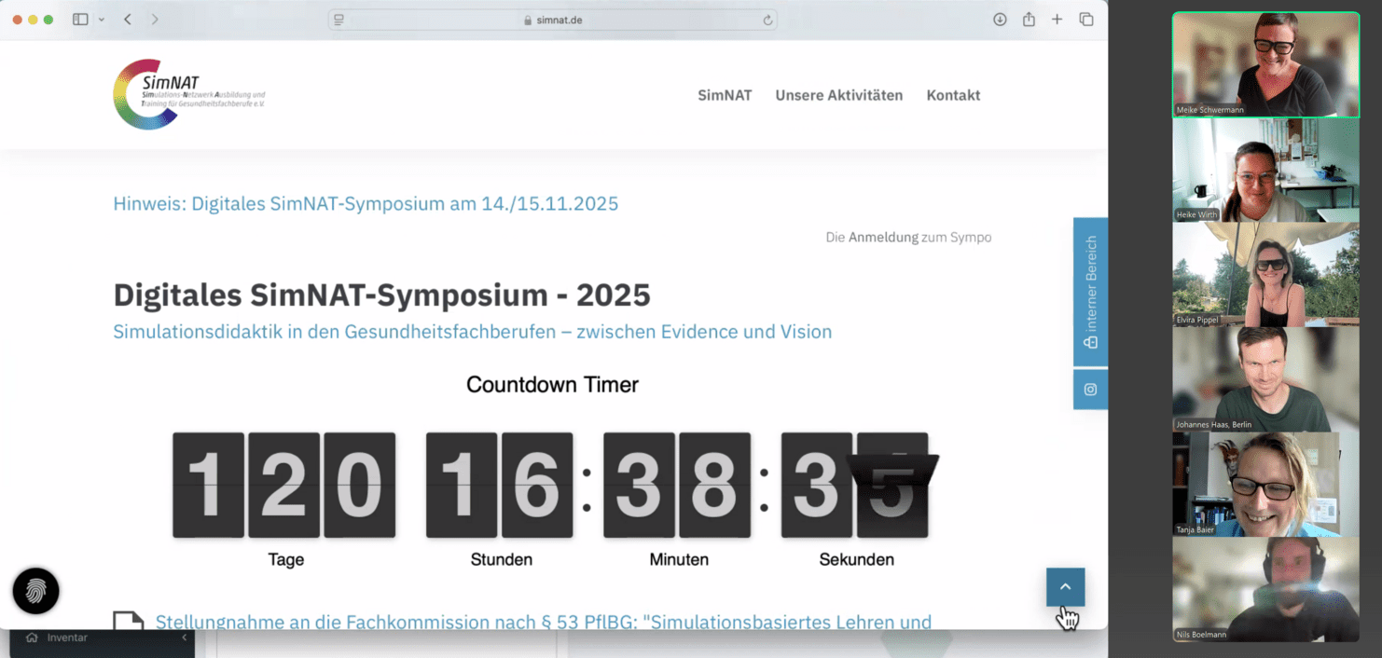Select the Digitales SimNAT-Symposium - 2025 heading

point(381,295)
